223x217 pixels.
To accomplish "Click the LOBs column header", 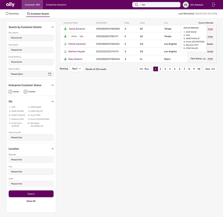I will 127,23.
